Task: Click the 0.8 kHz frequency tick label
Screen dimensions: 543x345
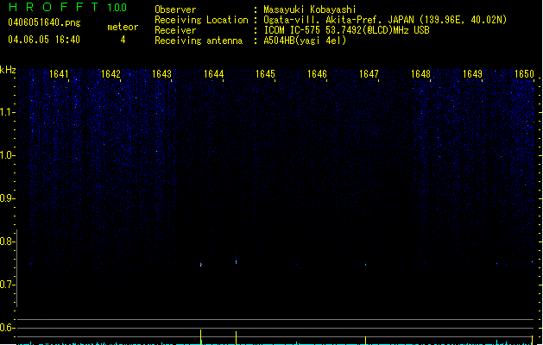Action: click(7, 241)
